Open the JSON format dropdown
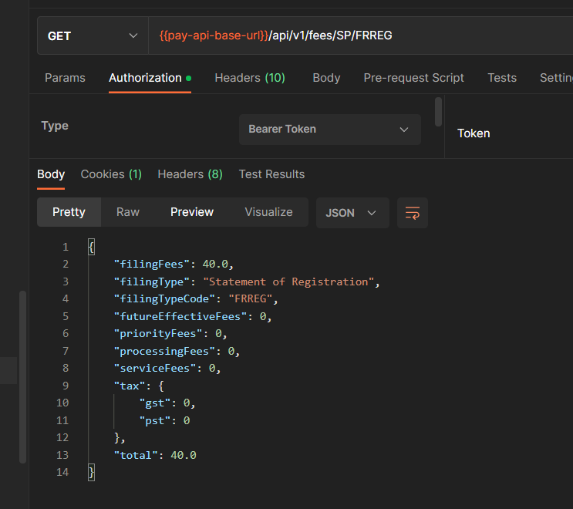The height and width of the screenshot is (509, 573). (352, 213)
